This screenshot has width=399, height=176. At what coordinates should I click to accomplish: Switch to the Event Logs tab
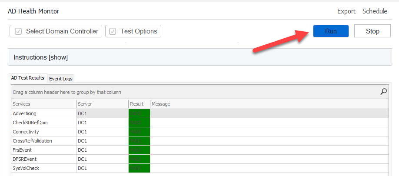tap(61, 79)
